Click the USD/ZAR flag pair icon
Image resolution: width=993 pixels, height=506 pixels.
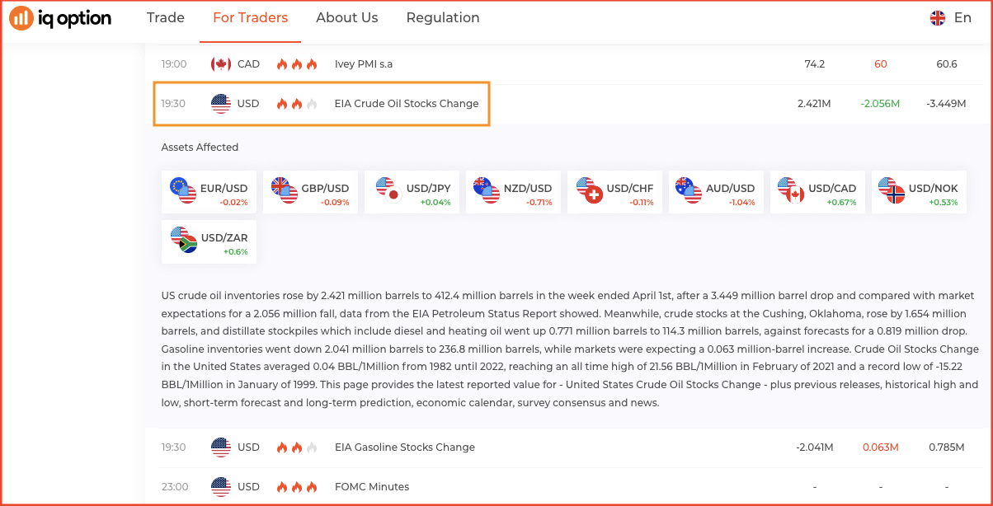184,240
